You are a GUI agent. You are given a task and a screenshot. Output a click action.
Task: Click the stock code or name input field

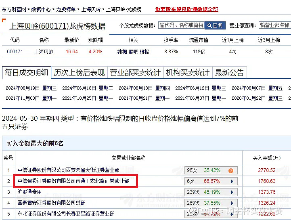pos(181,25)
